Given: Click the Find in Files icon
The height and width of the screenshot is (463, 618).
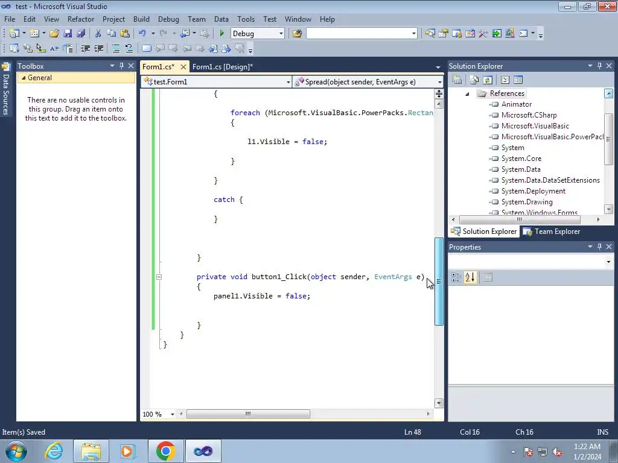Looking at the screenshot, I should tap(297, 34).
